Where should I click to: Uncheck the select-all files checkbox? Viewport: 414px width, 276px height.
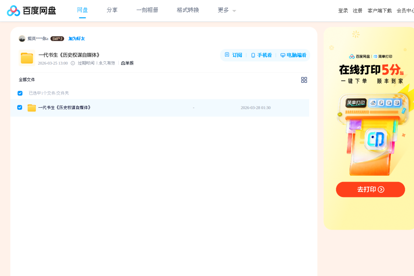[x=20, y=93]
